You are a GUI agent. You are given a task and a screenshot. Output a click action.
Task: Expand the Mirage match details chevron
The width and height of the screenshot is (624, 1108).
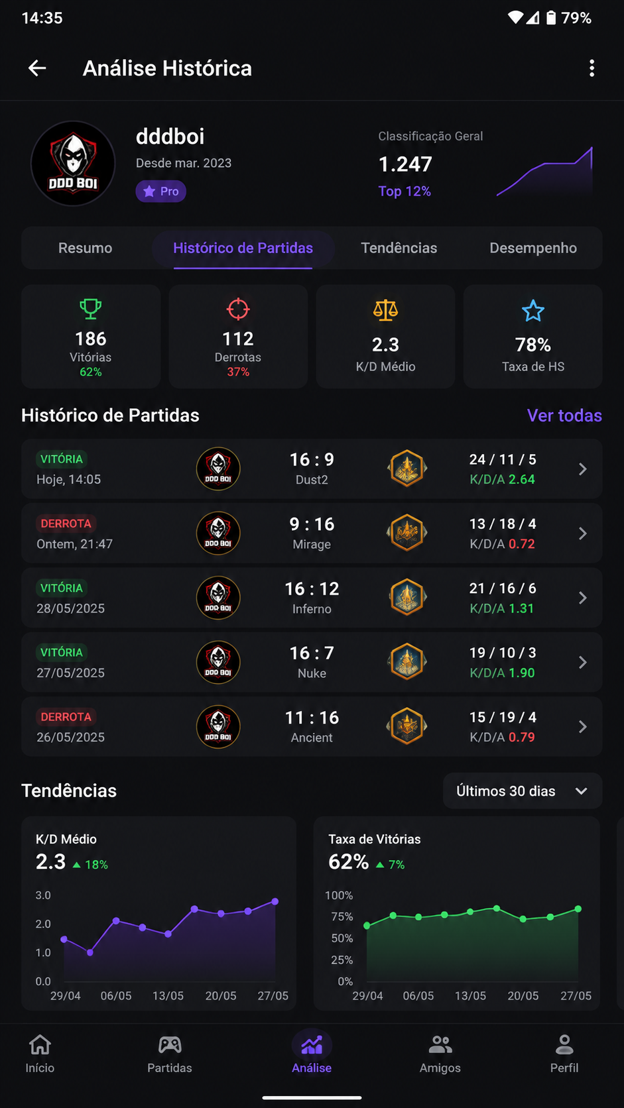coord(583,533)
